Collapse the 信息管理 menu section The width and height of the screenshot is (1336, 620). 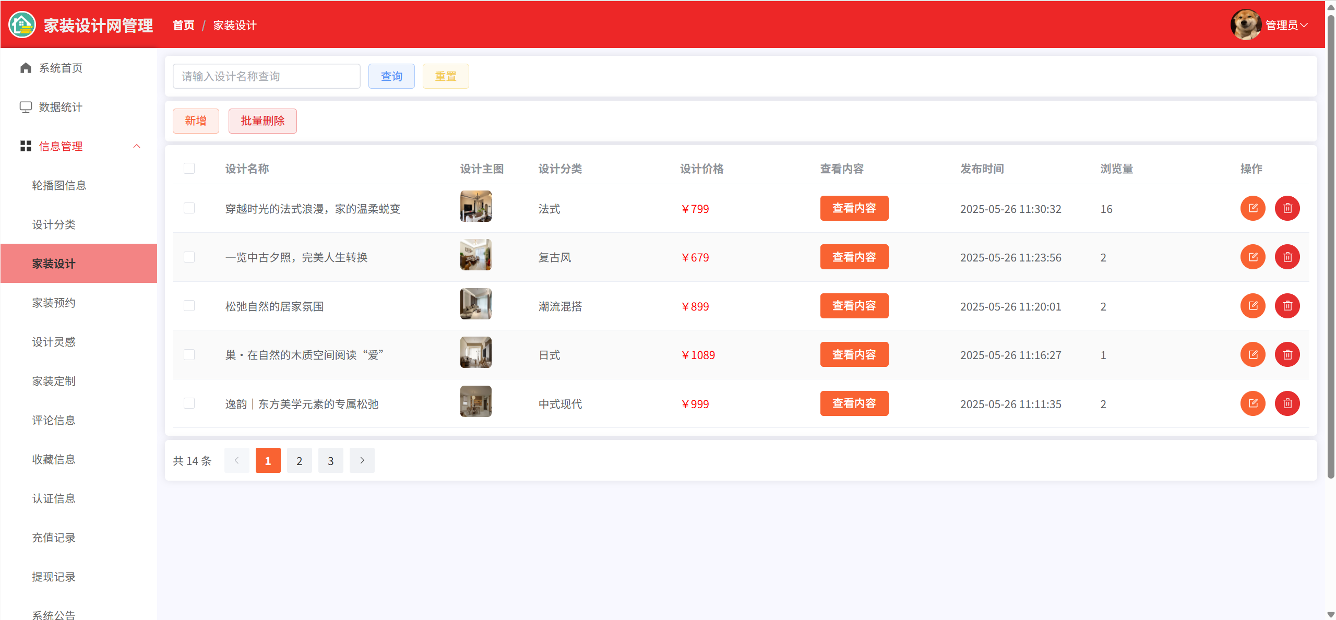[x=137, y=146]
